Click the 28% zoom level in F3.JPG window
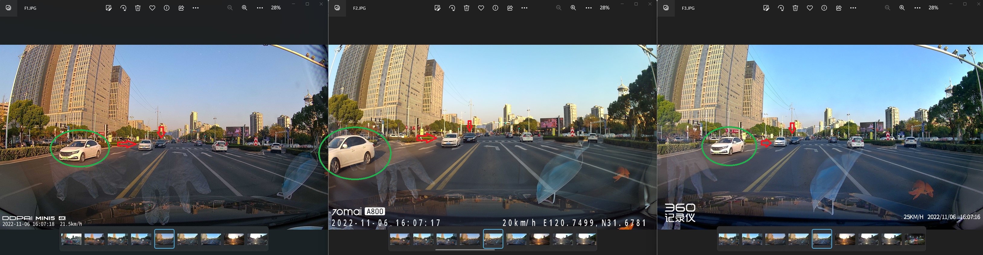 [x=933, y=8]
